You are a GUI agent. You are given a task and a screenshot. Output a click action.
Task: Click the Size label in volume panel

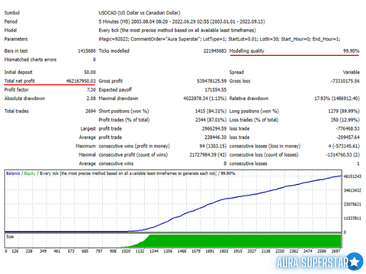point(10,237)
